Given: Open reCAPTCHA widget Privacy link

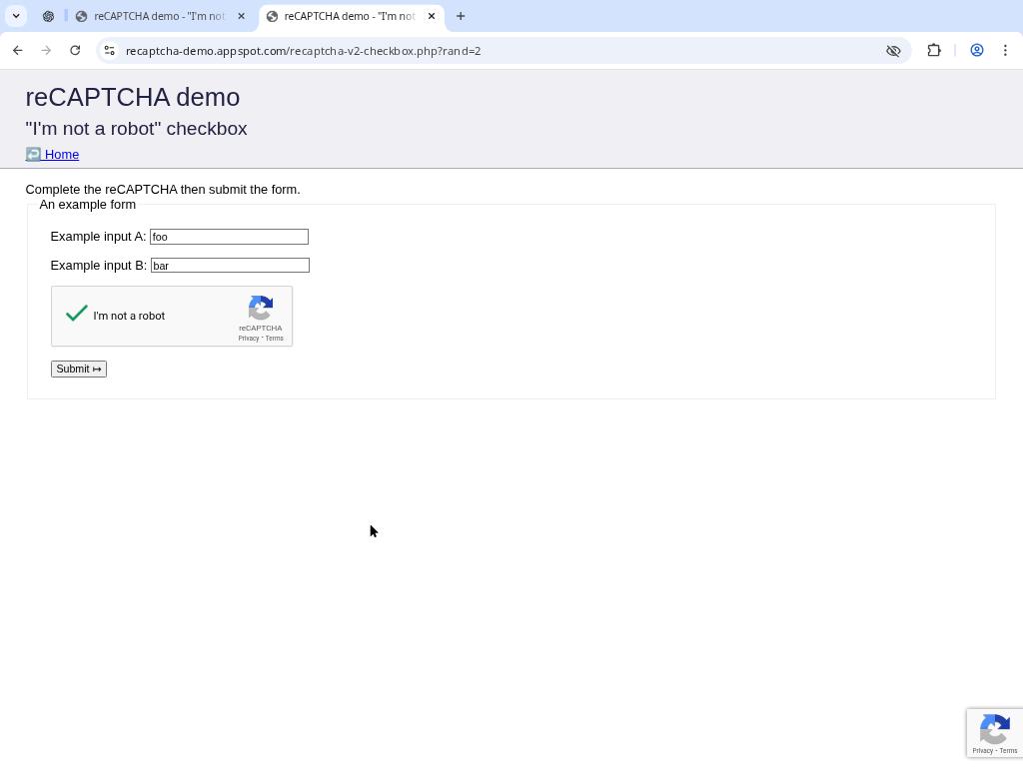Looking at the screenshot, I should (249, 339).
